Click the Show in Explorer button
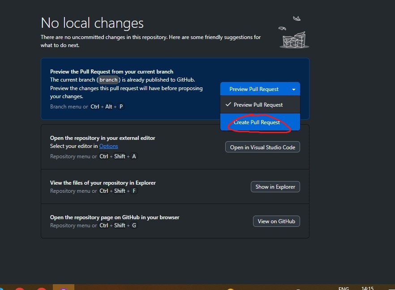The width and height of the screenshot is (395, 290). coord(275,187)
